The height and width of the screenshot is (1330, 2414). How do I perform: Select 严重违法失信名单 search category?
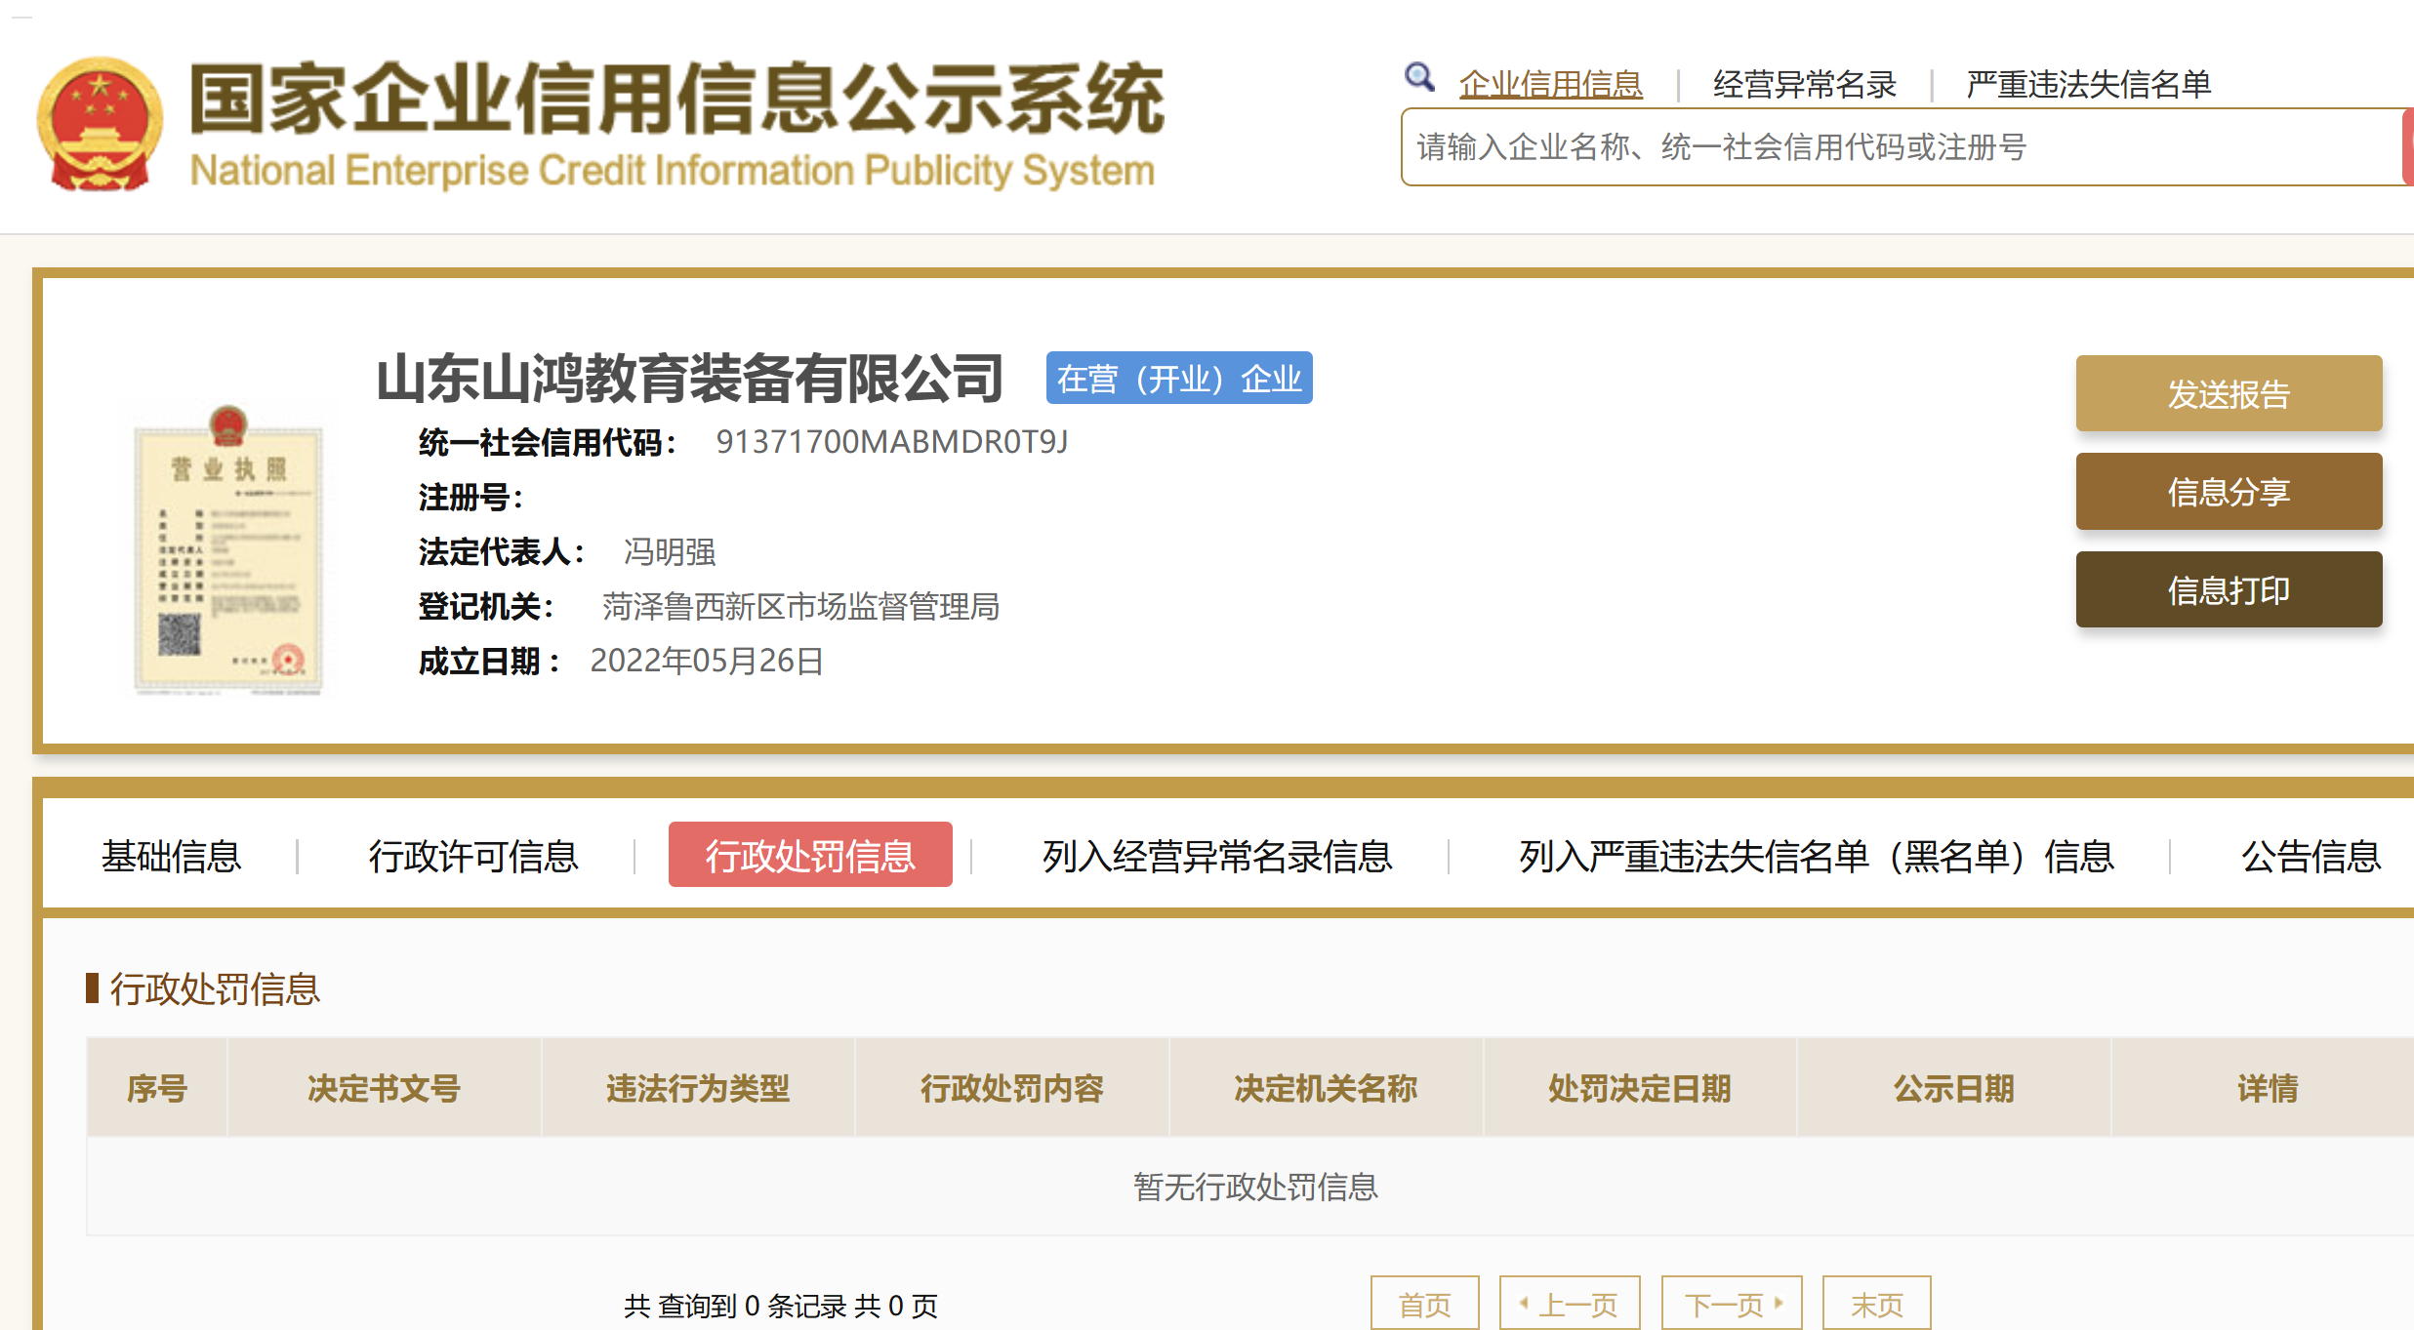click(2088, 85)
